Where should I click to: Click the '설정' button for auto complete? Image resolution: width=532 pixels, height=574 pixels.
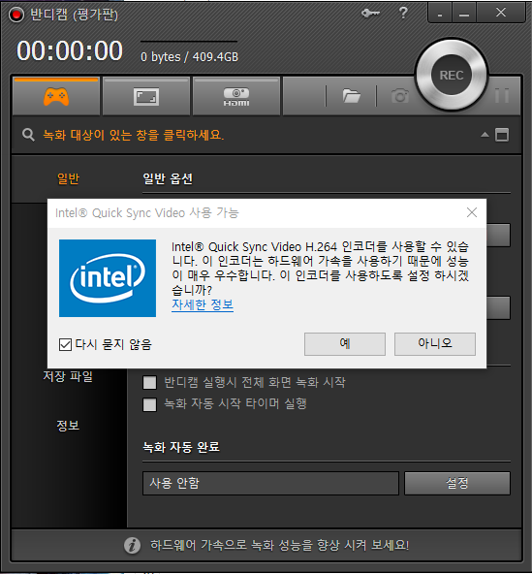point(457,483)
